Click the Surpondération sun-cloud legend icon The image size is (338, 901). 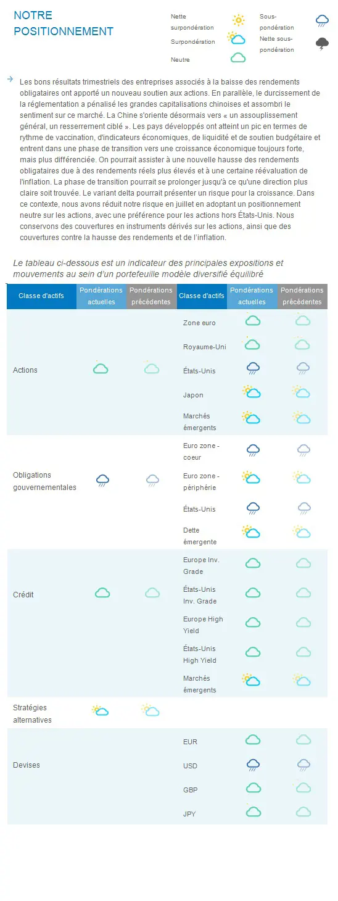[236, 39]
